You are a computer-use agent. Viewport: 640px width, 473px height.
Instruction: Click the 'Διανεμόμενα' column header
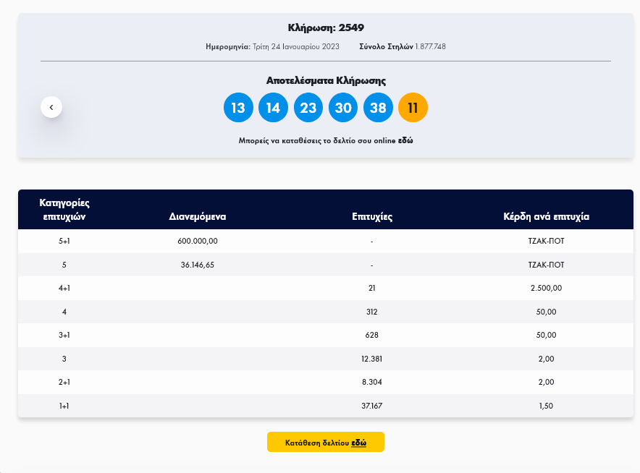[198, 216]
